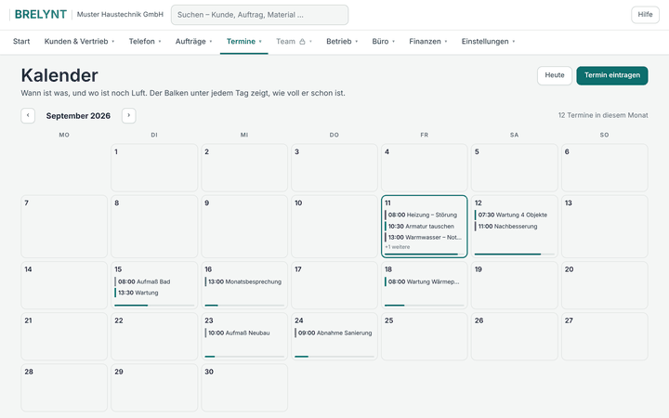Click the search field for Kunde, Auftrag, Material
This screenshot has height=418, width=669.
point(259,15)
